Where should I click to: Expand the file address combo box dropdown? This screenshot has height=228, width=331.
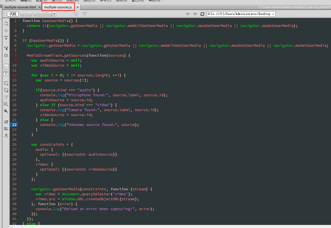coord(273,14)
